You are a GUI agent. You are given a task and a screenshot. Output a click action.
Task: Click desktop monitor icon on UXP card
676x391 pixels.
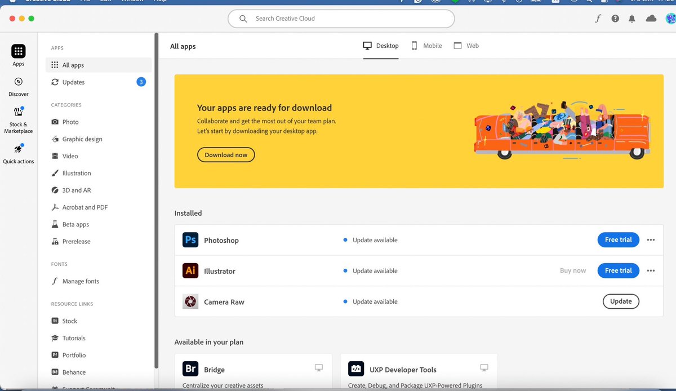coord(484,368)
